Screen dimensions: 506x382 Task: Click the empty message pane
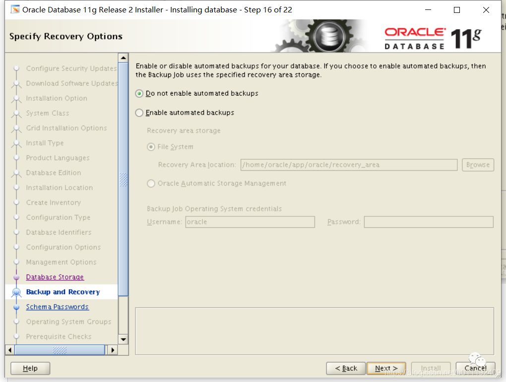(x=315, y=331)
